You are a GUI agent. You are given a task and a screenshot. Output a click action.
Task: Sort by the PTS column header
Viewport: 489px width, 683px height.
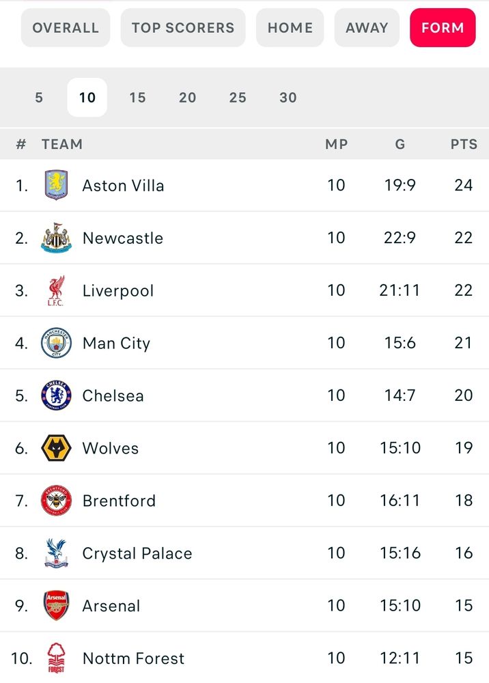464,144
